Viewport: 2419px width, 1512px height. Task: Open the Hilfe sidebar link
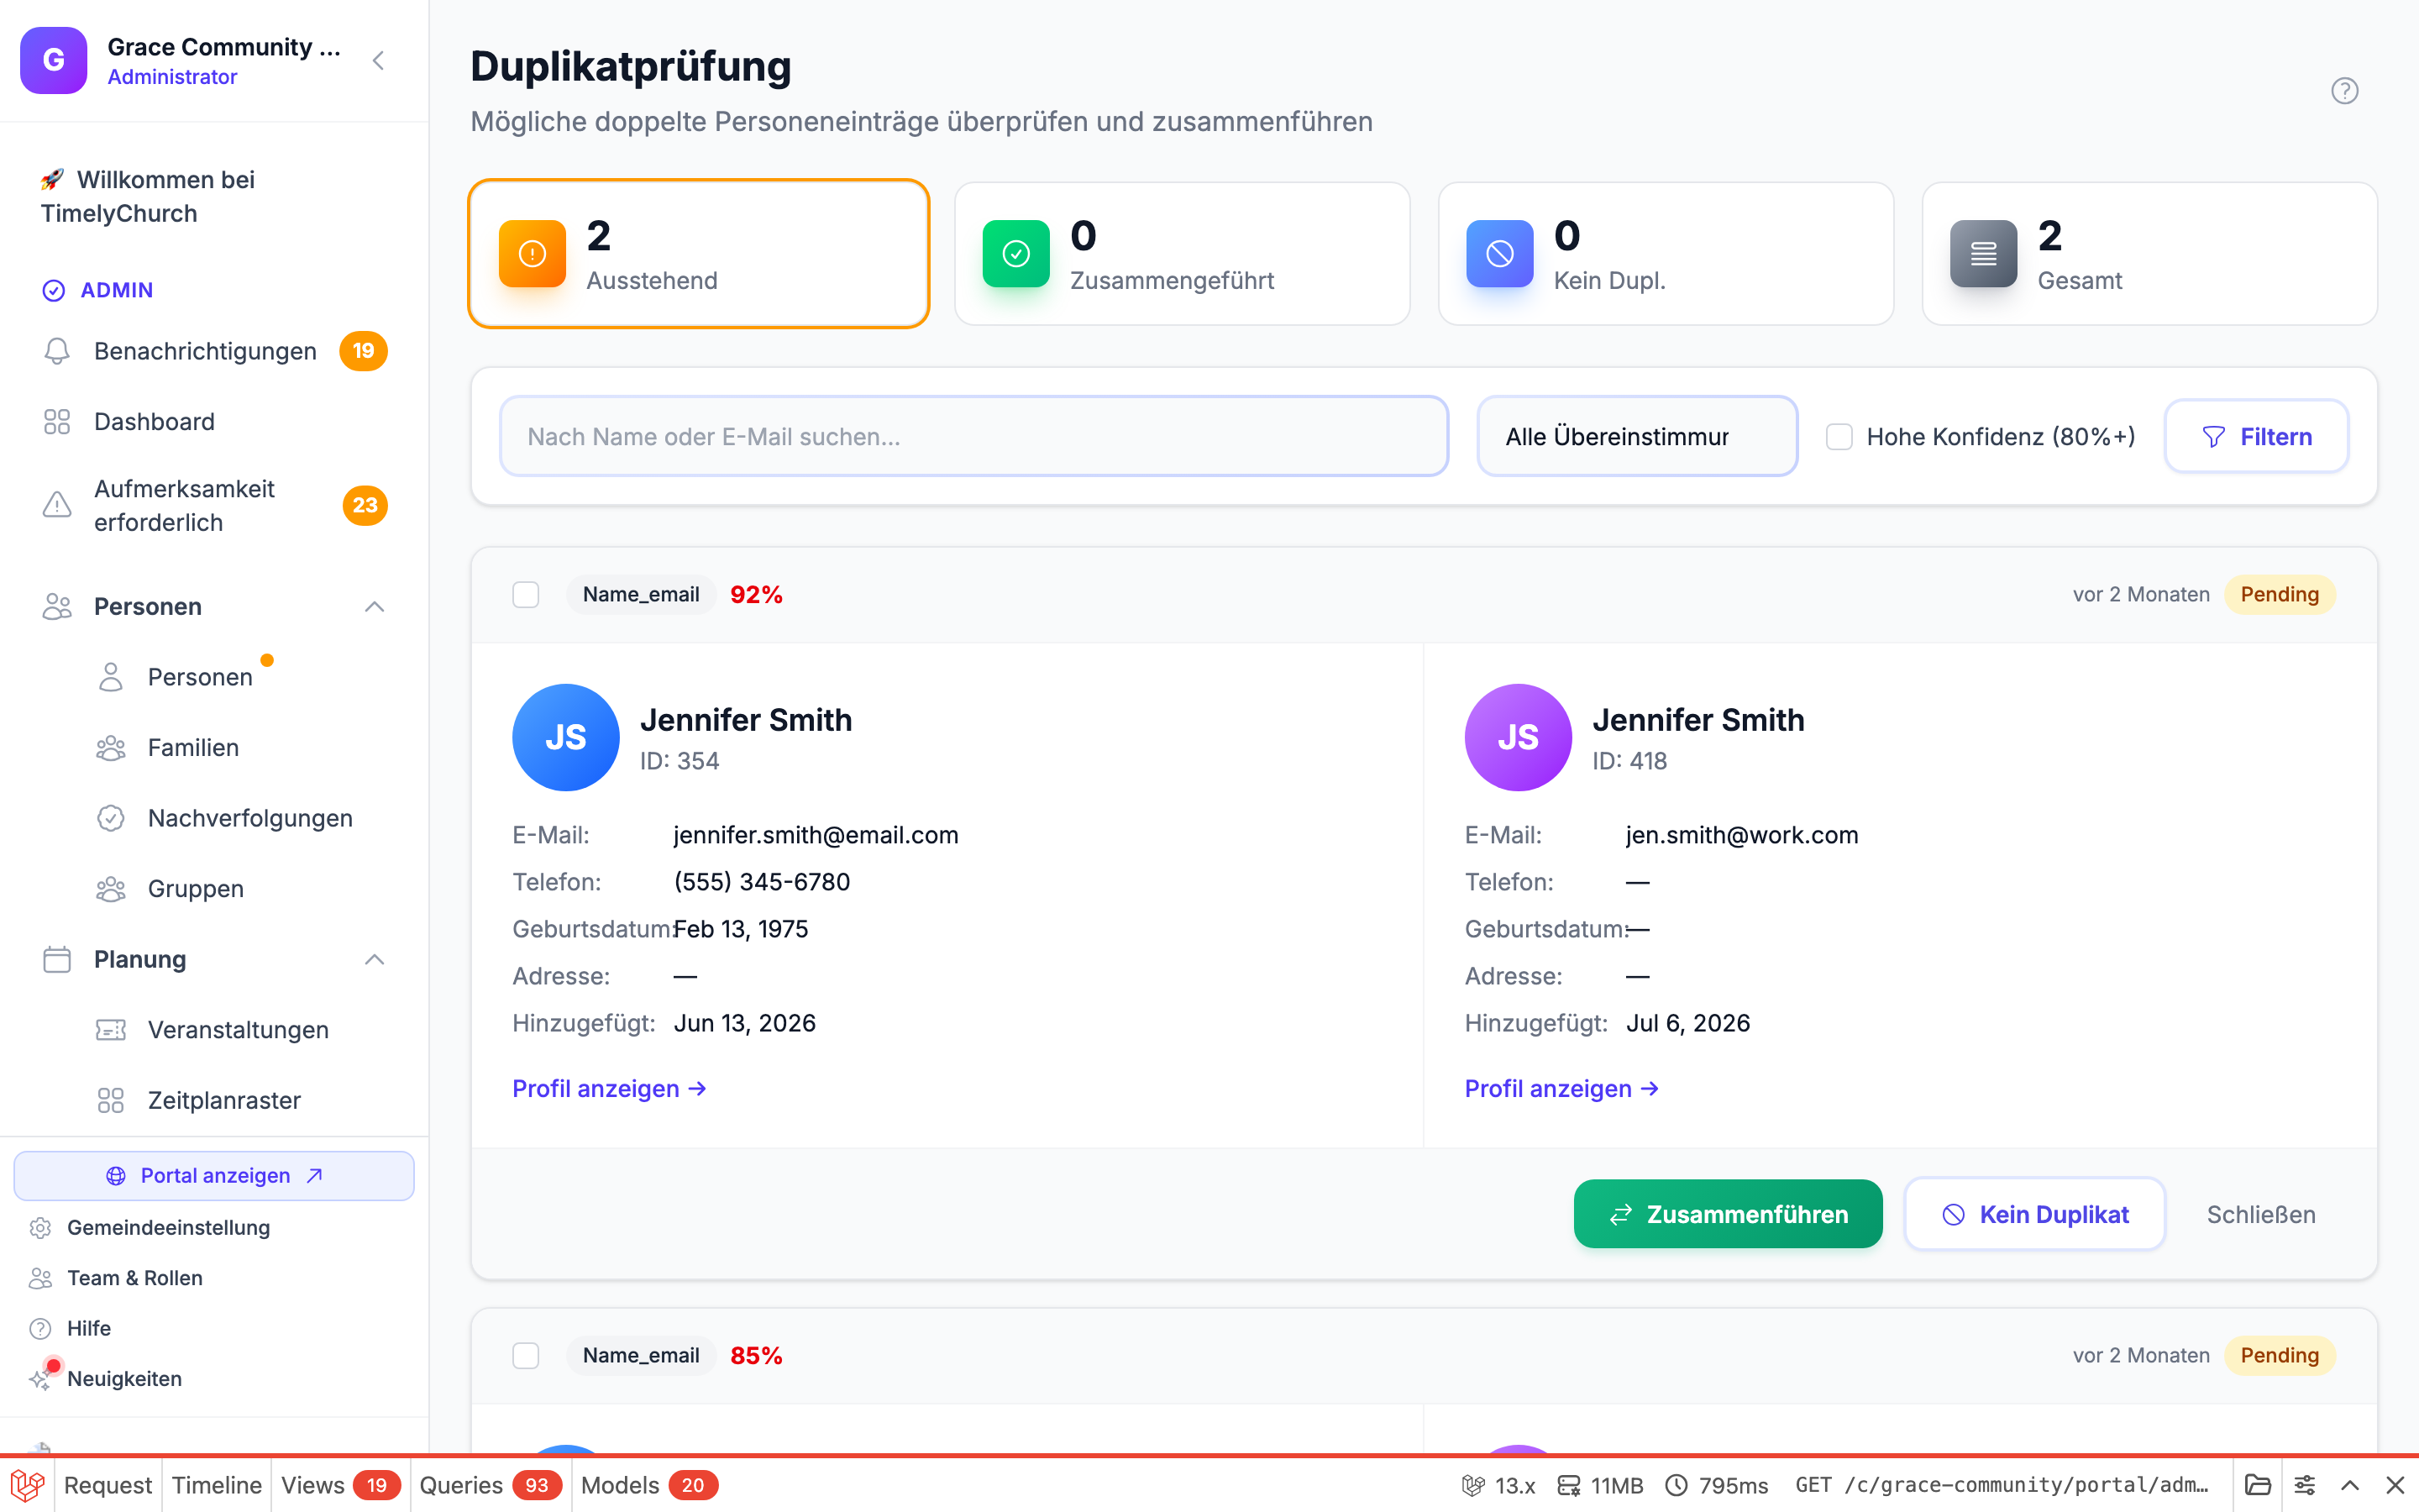coord(88,1328)
